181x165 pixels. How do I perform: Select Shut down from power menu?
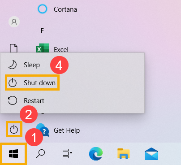coord(32,82)
